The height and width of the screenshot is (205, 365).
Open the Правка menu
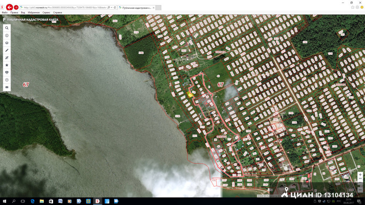coord(14,12)
